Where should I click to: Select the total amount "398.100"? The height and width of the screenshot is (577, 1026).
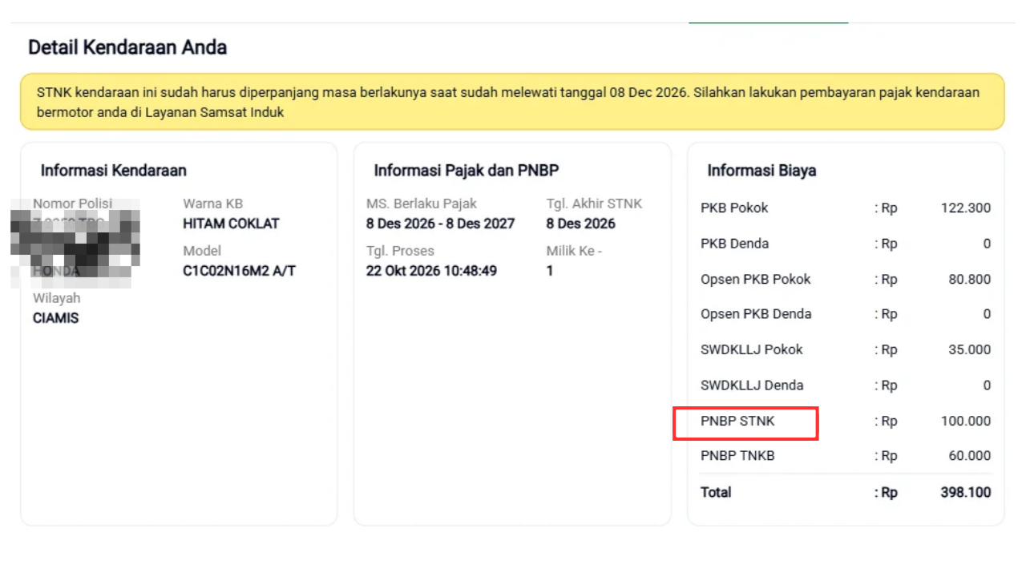click(x=966, y=492)
